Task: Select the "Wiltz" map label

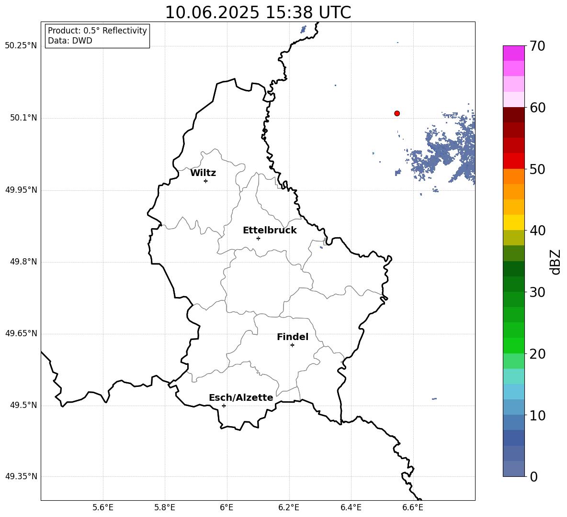Action: click(x=203, y=173)
